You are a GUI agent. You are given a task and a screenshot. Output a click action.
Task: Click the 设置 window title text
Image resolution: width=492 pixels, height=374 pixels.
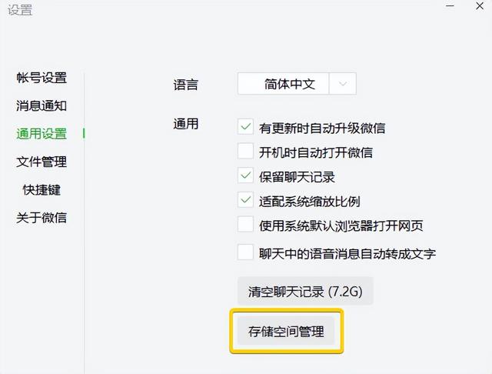21,11
